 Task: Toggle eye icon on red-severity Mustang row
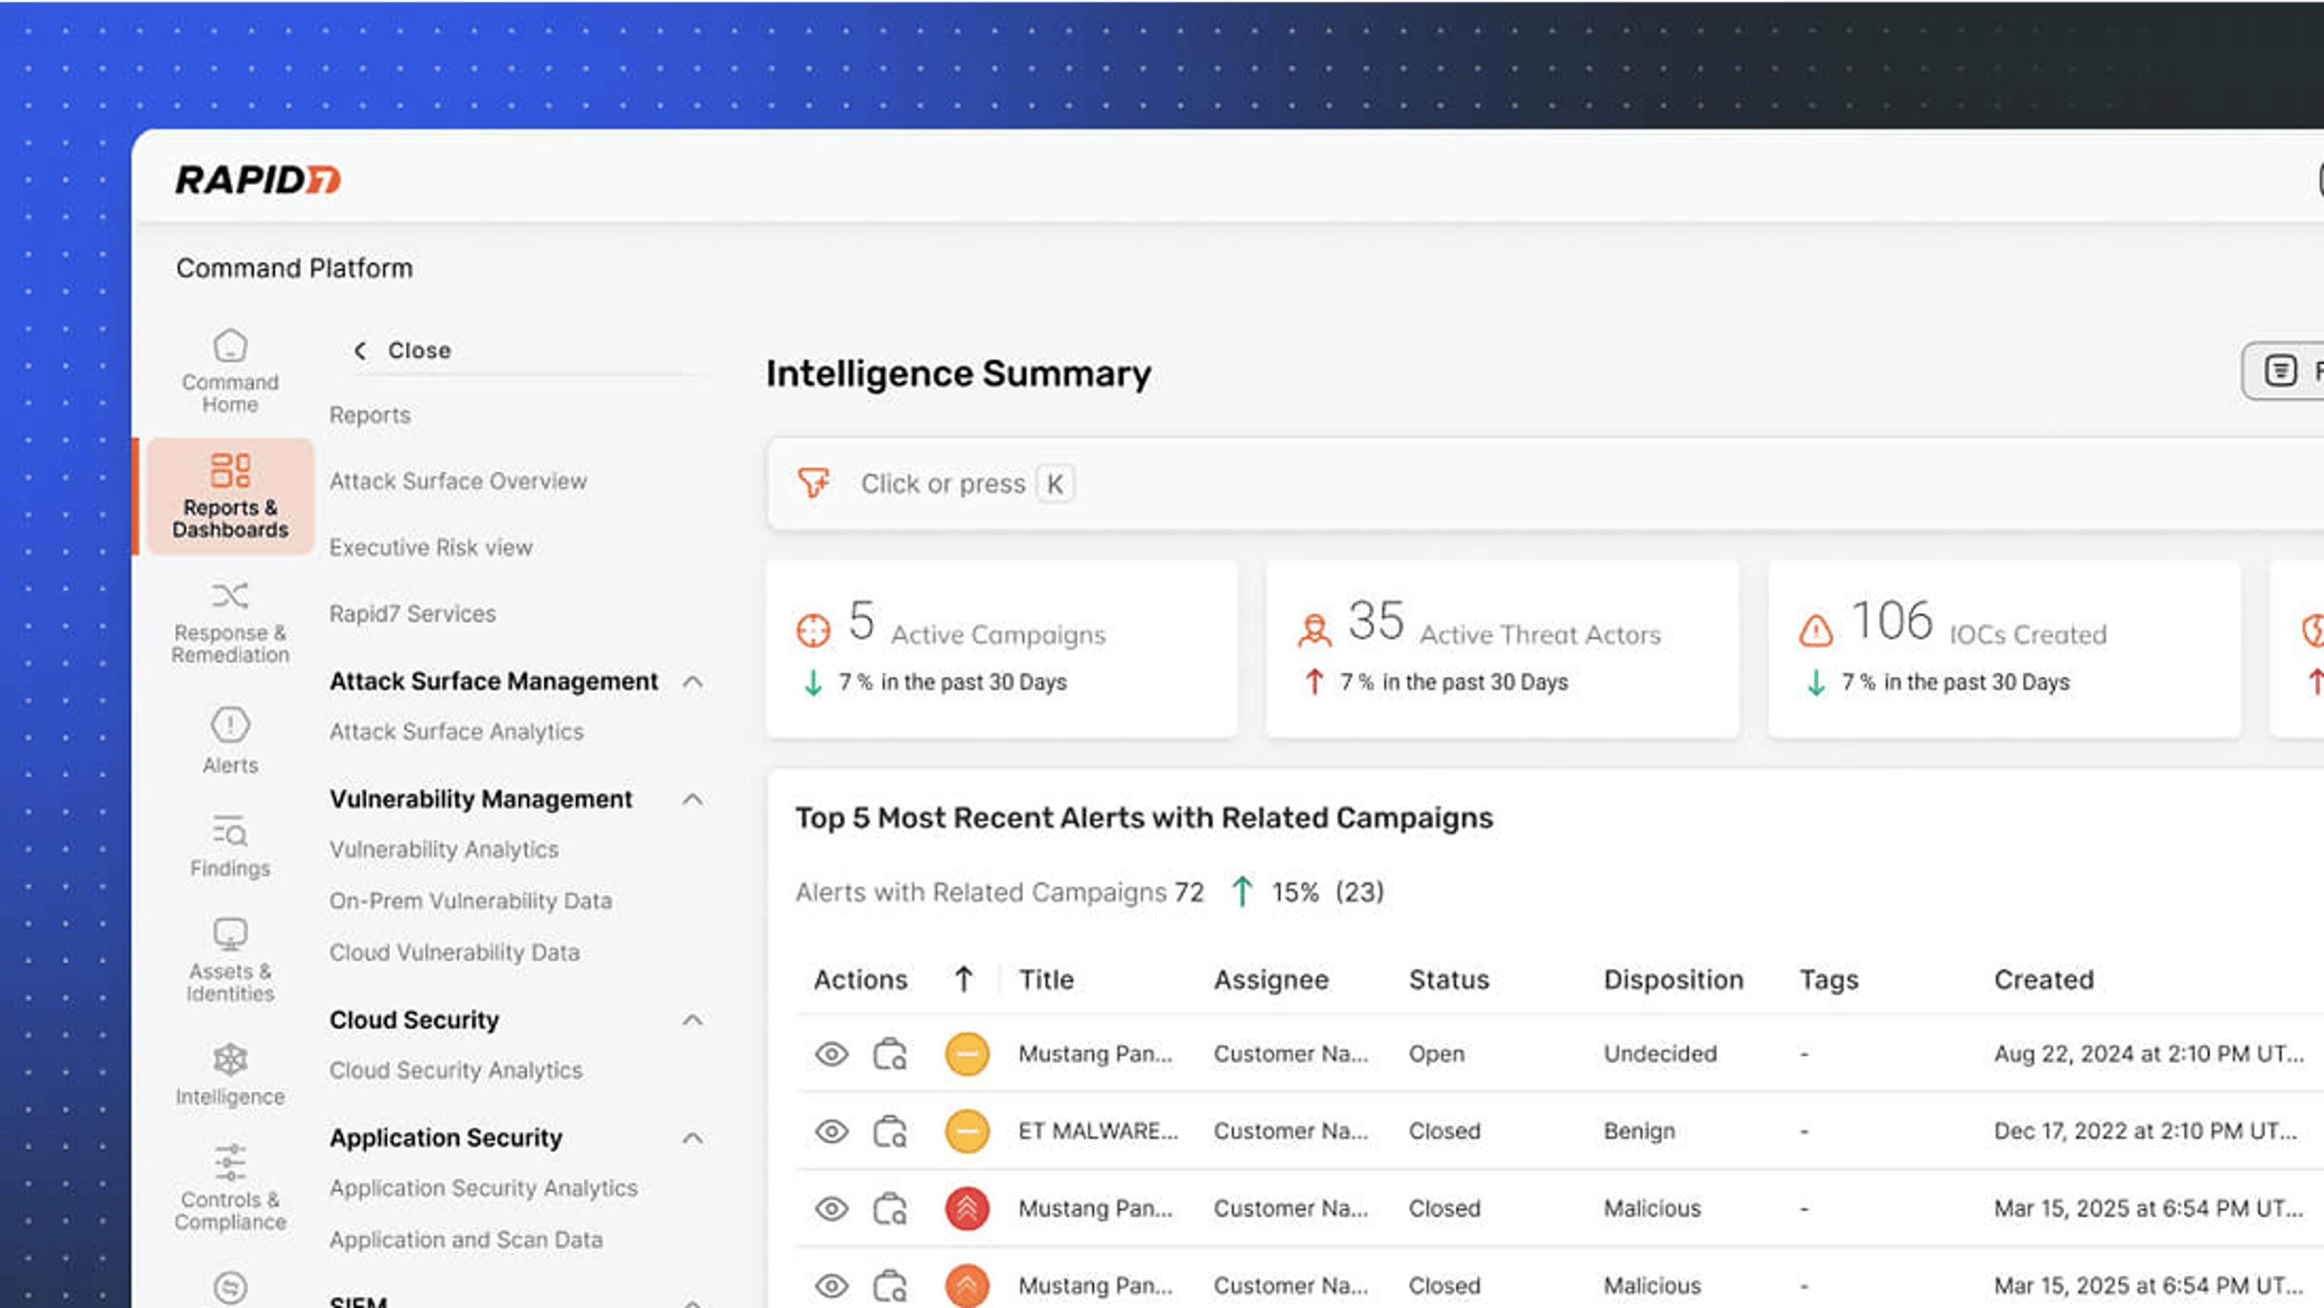[x=831, y=1208]
